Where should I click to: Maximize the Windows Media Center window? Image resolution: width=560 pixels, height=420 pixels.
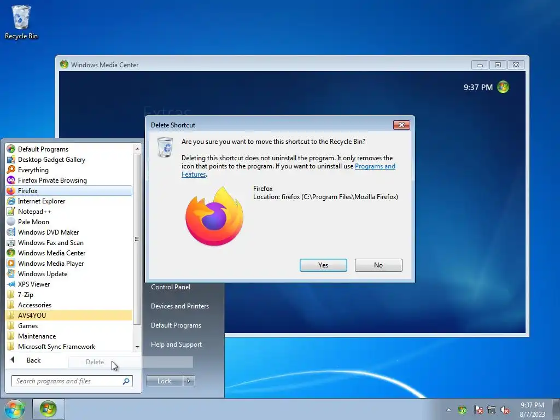(498, 65)
